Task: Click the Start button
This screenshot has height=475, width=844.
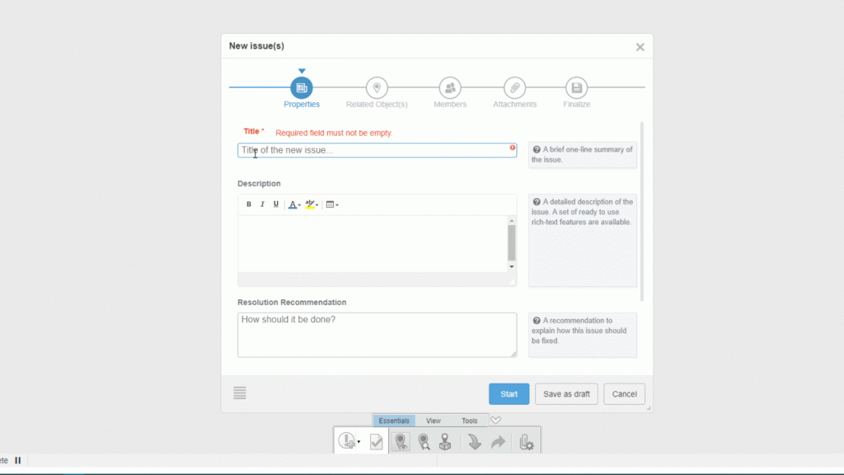Action: (x=509, y=394)
